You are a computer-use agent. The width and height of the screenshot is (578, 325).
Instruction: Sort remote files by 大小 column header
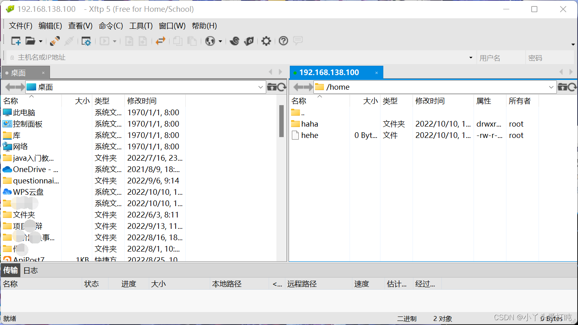pos(365,101)
